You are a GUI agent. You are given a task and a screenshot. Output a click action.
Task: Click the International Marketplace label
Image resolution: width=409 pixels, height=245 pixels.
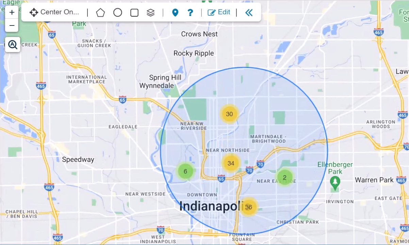point(87,80)
